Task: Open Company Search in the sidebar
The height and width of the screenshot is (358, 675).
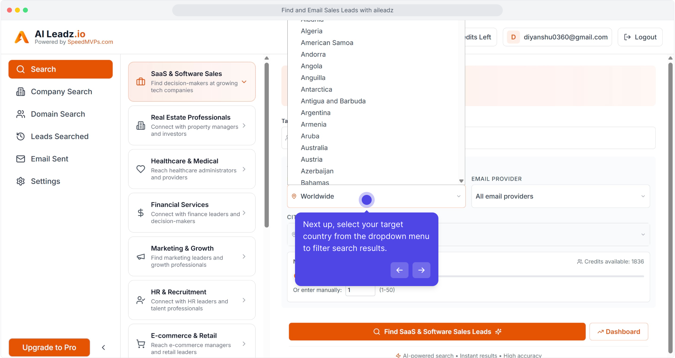Action: [61, 91]
